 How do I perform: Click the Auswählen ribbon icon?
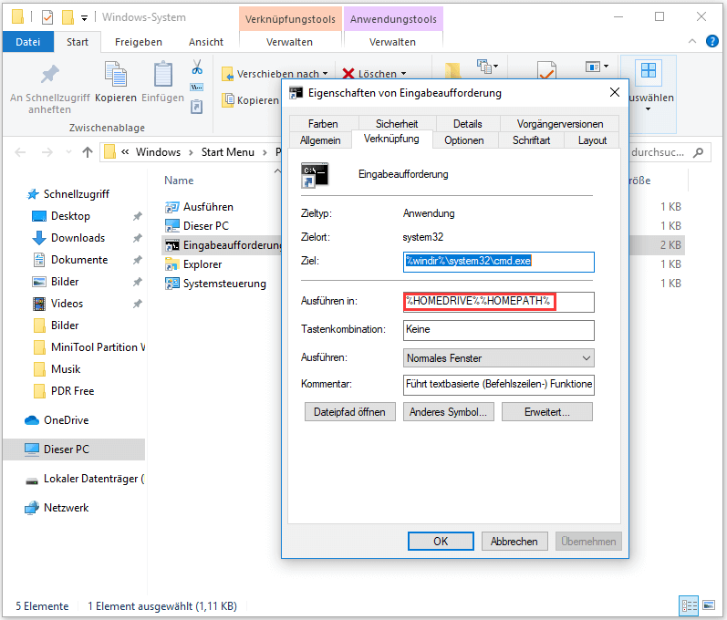(x=649, y=71)
